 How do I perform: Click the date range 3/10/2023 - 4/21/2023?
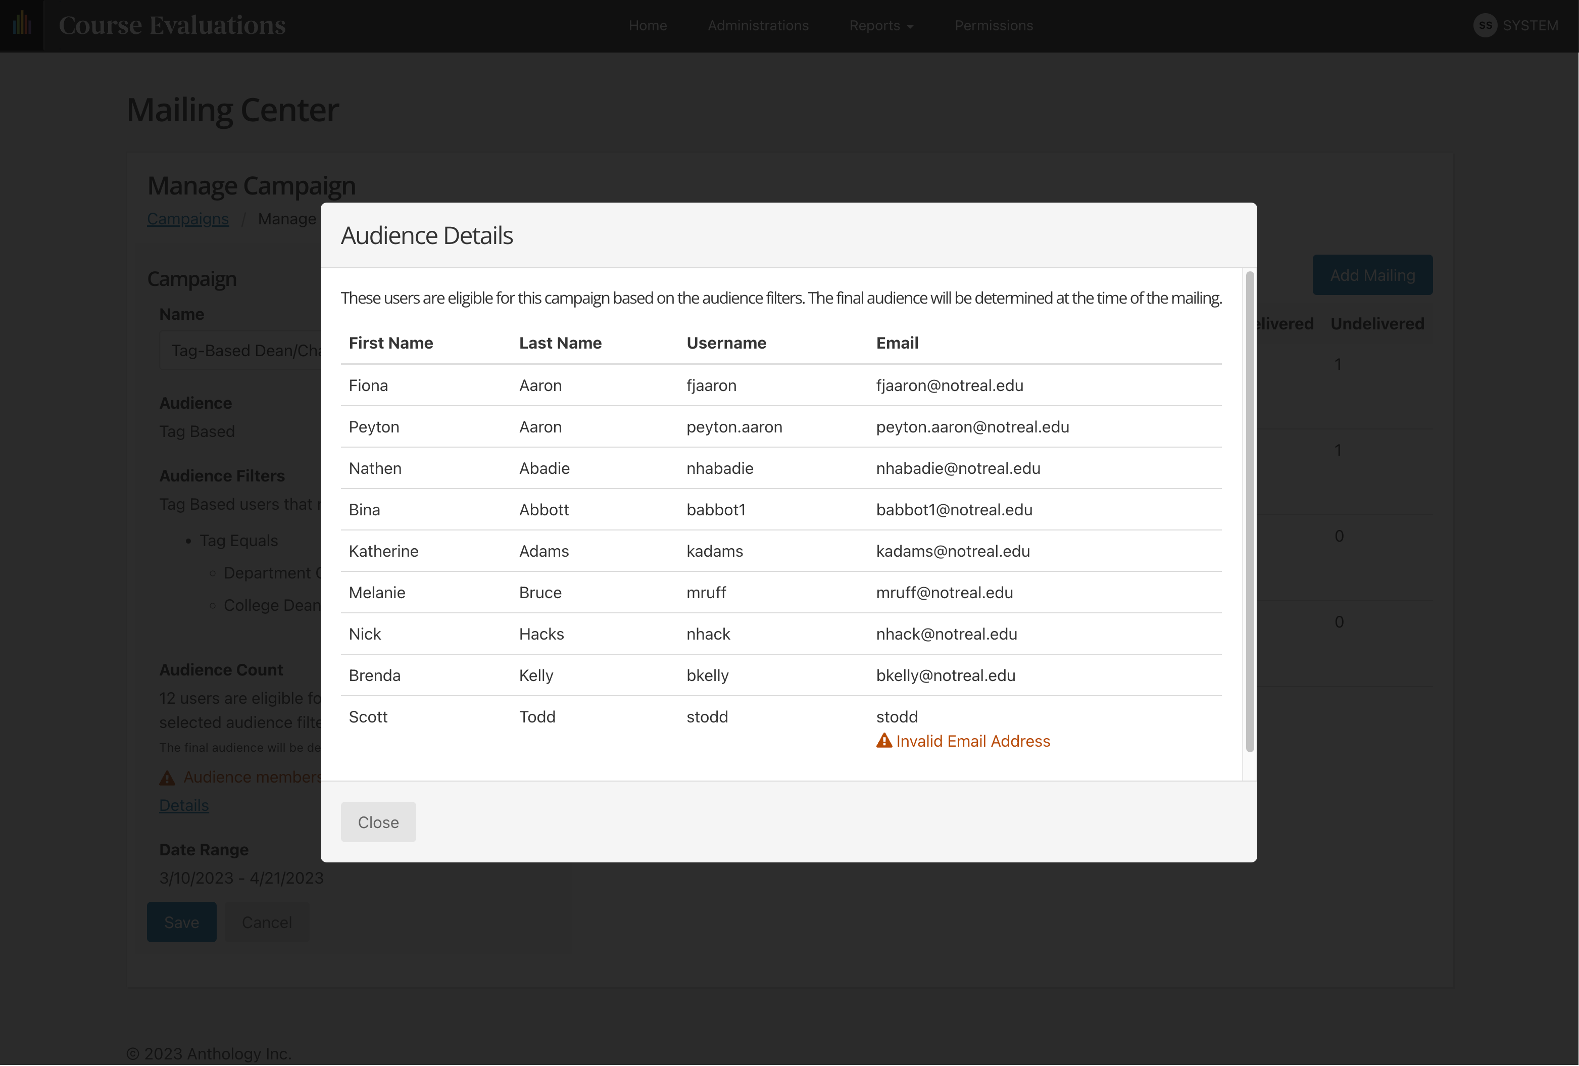pos(241,879)
